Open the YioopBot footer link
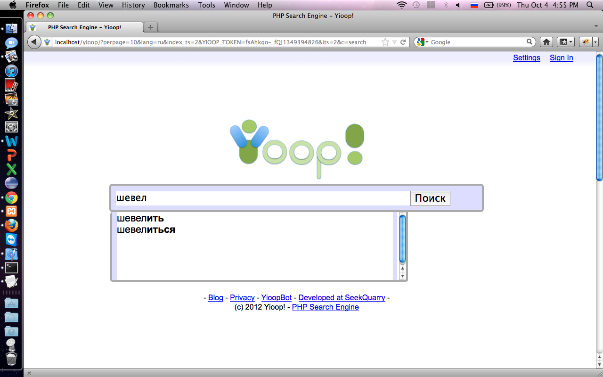This screenshot has width=603, height=377. (x=277, y=298)
